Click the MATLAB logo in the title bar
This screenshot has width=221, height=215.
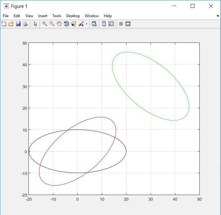(6, 6)
